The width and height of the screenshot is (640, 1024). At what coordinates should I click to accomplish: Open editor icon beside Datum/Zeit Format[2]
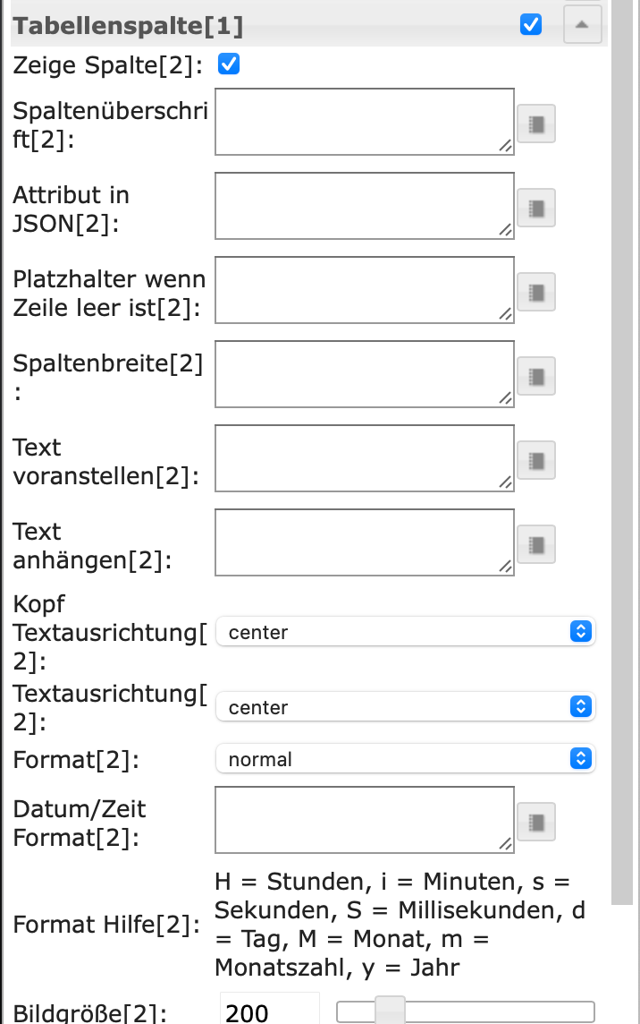coord(536,822)
